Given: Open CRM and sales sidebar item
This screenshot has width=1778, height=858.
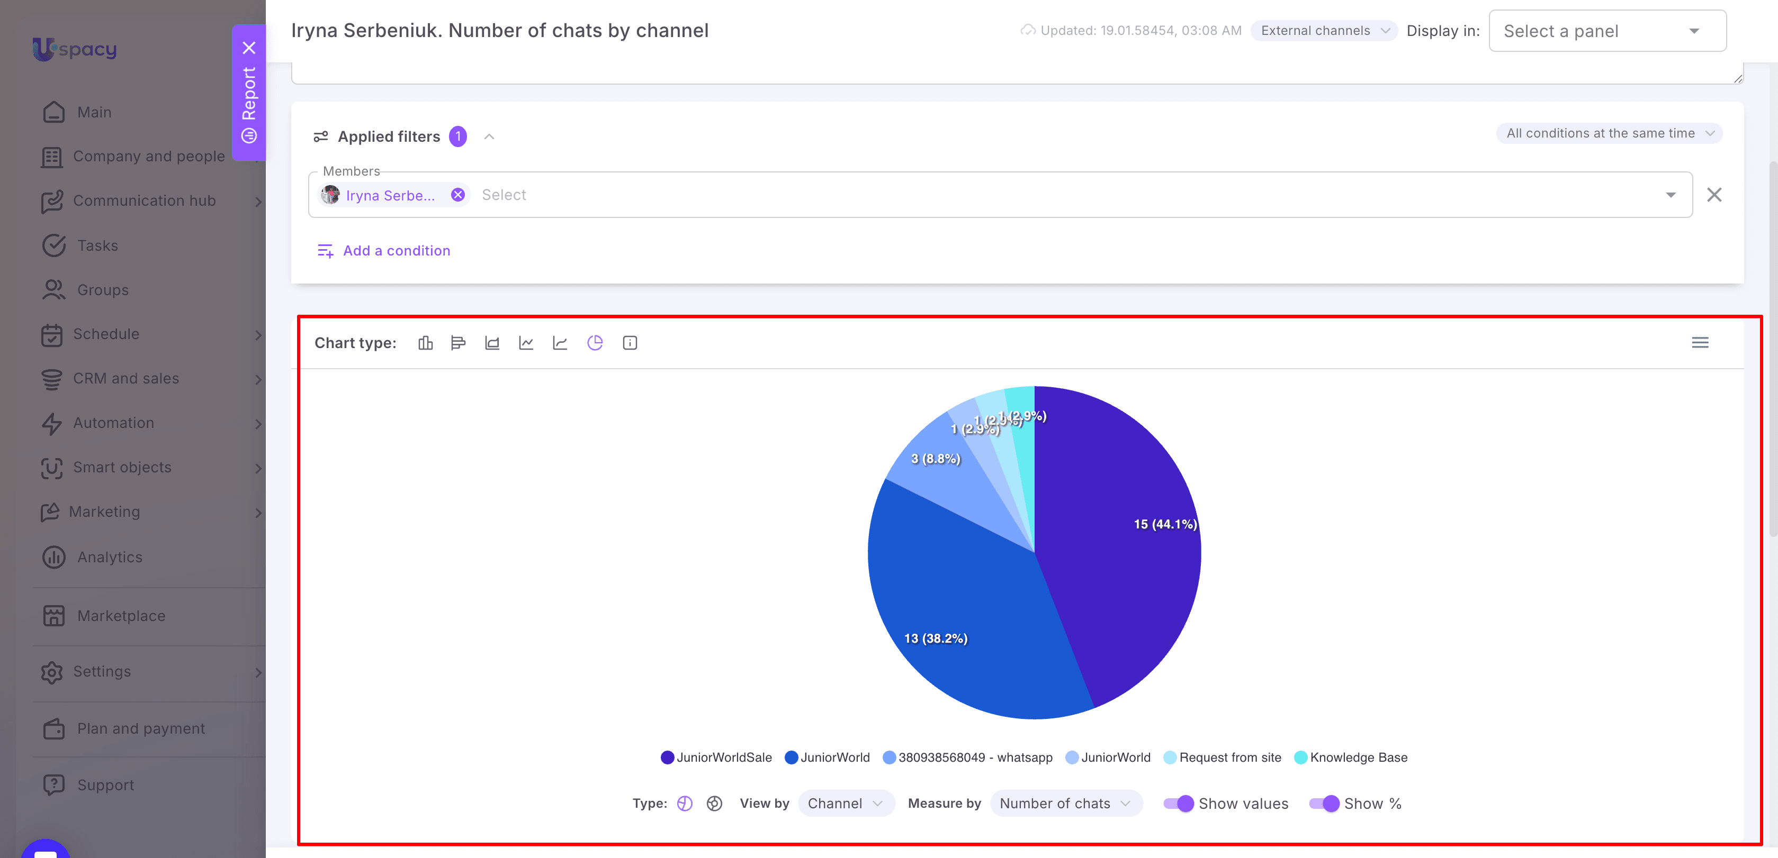Looking at the screenshot, I should coord(125,379).
